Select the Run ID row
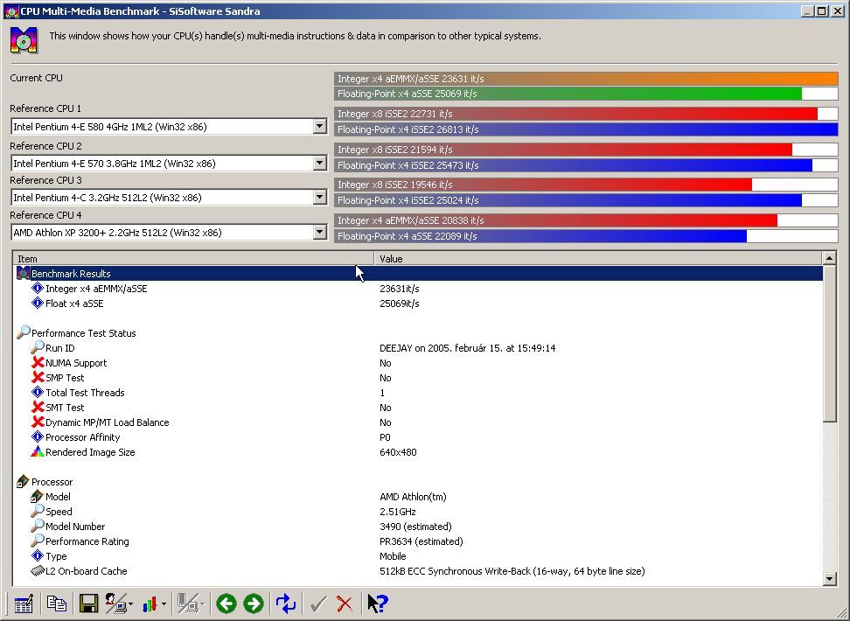 [x=419, y=348]
